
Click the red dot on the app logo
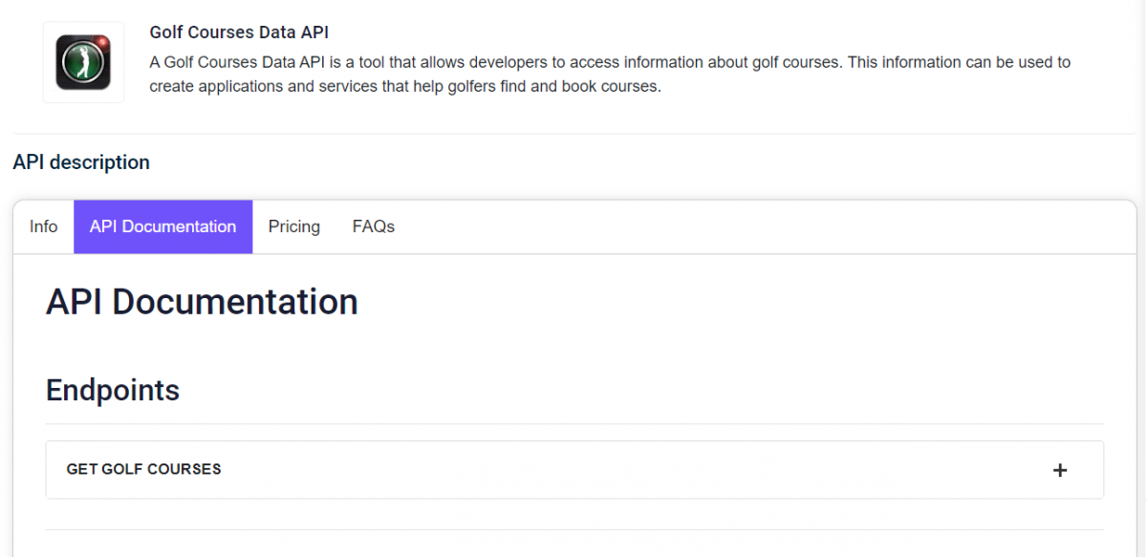coord(102,41)
